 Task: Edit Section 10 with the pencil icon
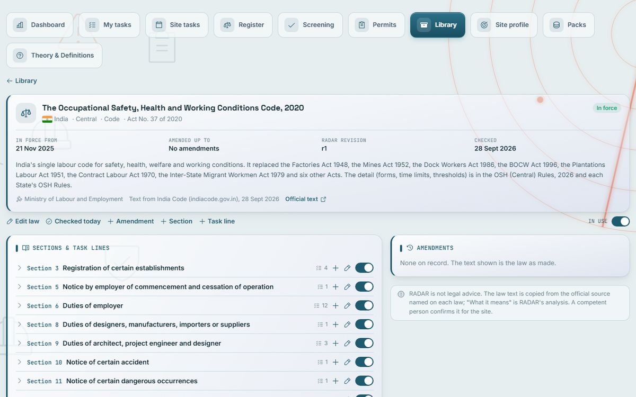[x=347, y=362]
